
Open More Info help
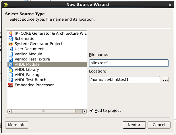pos(17,125)
